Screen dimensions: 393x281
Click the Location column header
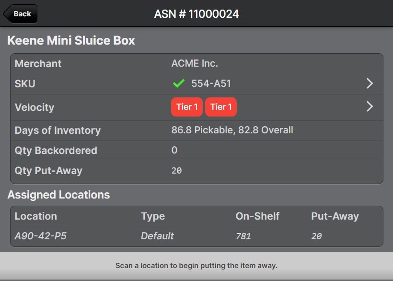tap(36, 216)
